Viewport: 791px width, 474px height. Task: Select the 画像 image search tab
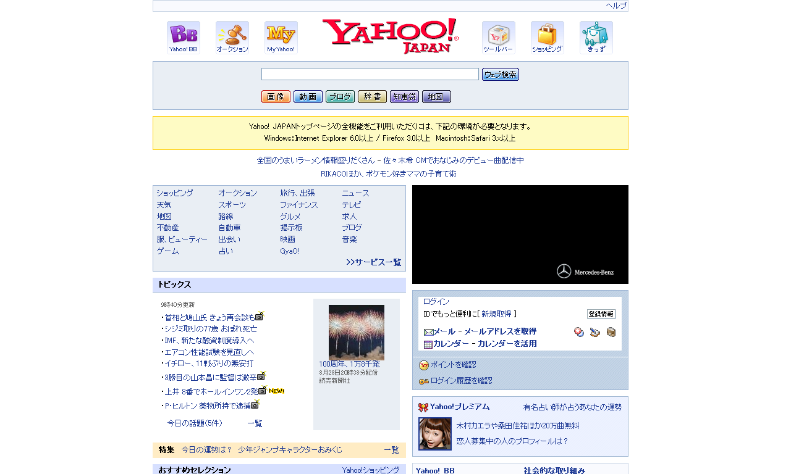click(276, 97)
